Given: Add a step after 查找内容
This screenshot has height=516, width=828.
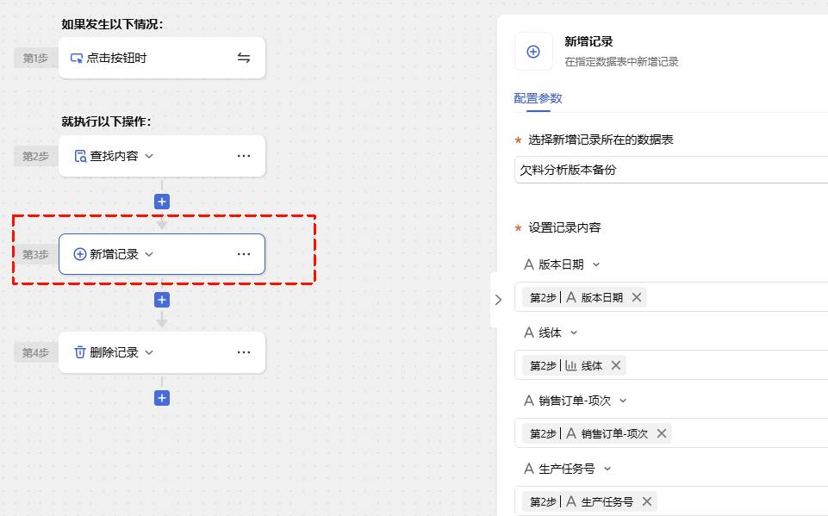Looking at the screenshot, I should coord(162,202).
